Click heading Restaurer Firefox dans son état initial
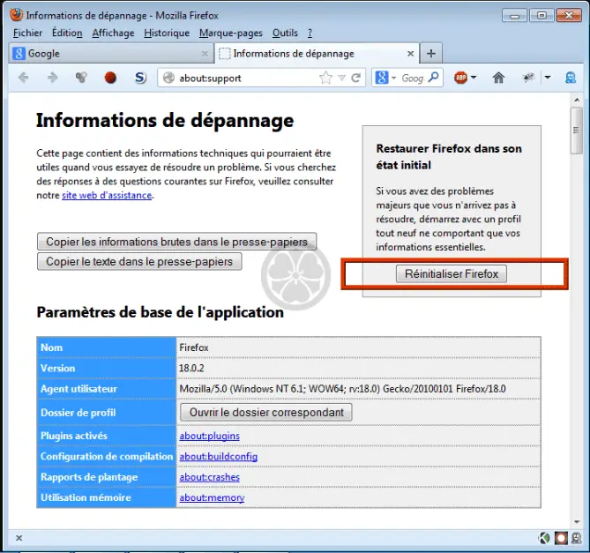This screenshot has width=590, height=553. coord(449,156)
